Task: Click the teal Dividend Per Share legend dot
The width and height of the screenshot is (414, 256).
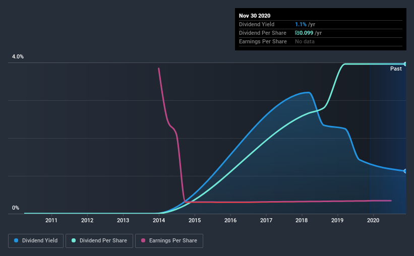Action: (74, 240)
